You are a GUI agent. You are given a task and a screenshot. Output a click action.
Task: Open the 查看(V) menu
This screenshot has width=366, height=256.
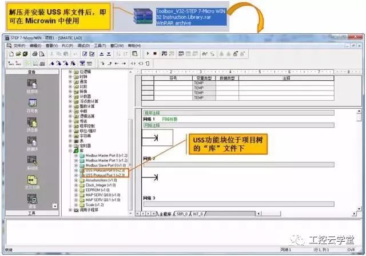click(51, 46)
